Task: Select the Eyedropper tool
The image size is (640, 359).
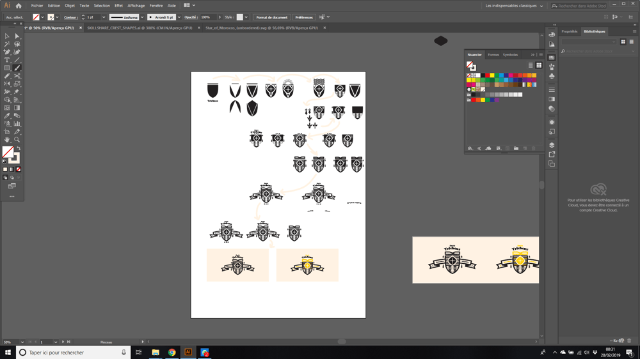Action: pyautogui.click(x=7, y=116)
